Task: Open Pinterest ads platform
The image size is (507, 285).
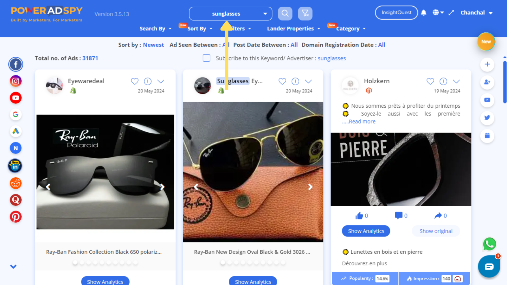Action: tap(16, 217)
